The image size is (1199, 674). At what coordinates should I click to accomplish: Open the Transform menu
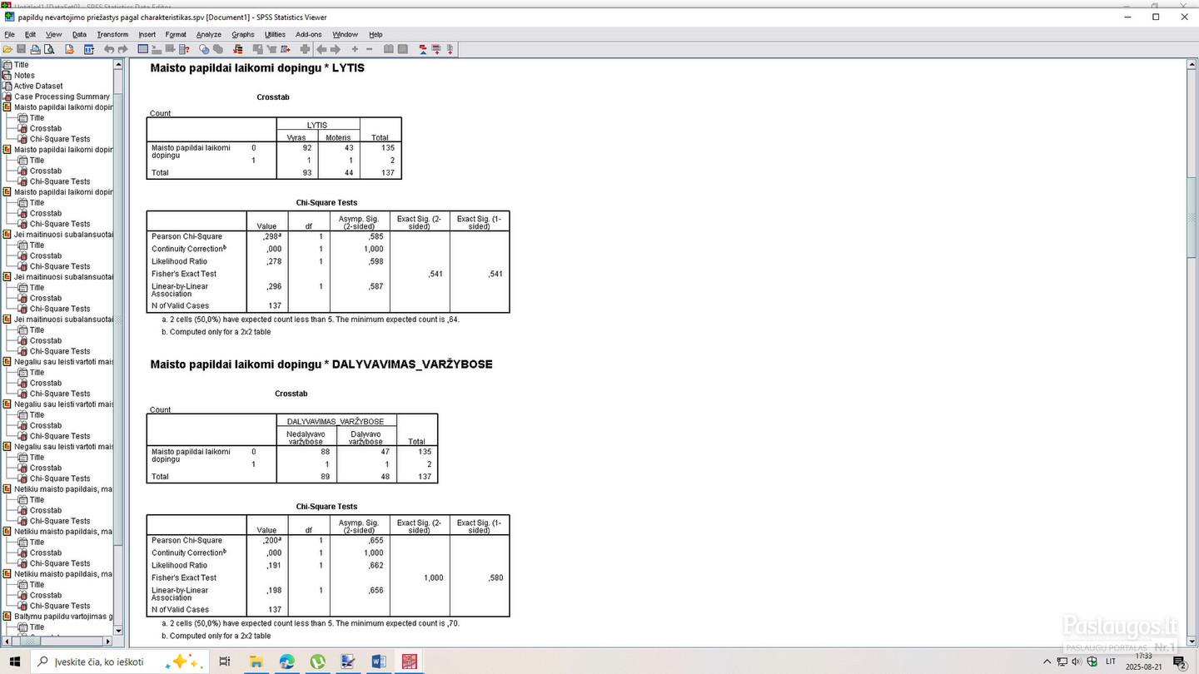112,35
